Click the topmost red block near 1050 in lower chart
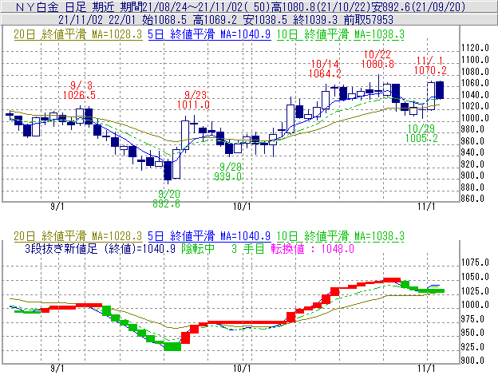This screenshot has height=379, width=498. pos(392,280)
